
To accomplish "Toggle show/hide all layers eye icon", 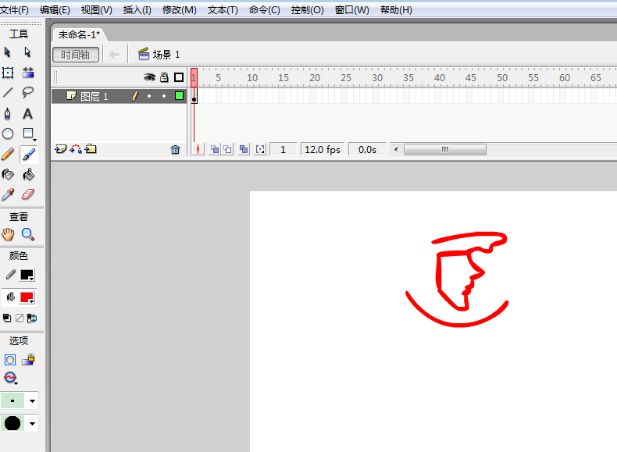I will pyautogui.click(x=149, y=77).
